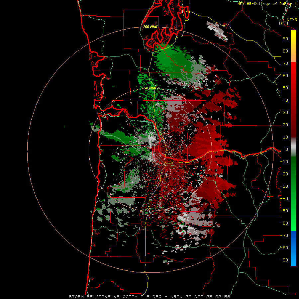Click the -30 knot scale label

[x=284, y=186]
